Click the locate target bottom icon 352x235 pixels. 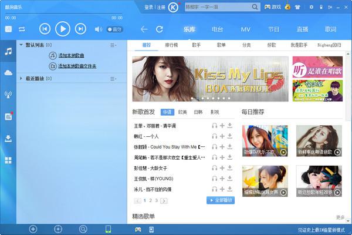tap(58, 229)
